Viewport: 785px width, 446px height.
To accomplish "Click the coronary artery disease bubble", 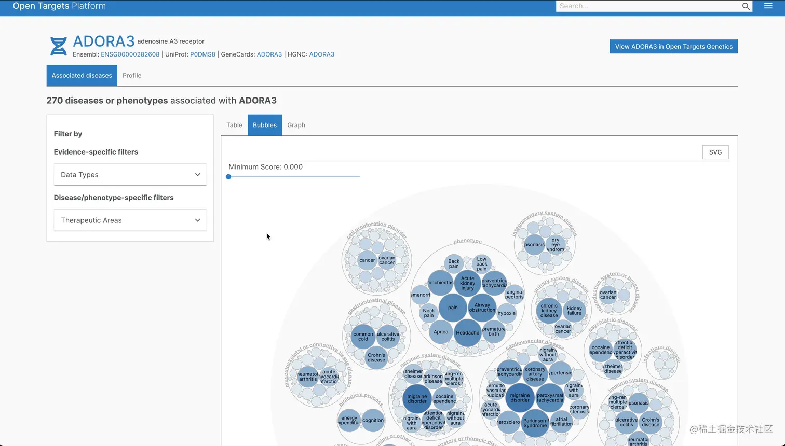I will point(535,374).
